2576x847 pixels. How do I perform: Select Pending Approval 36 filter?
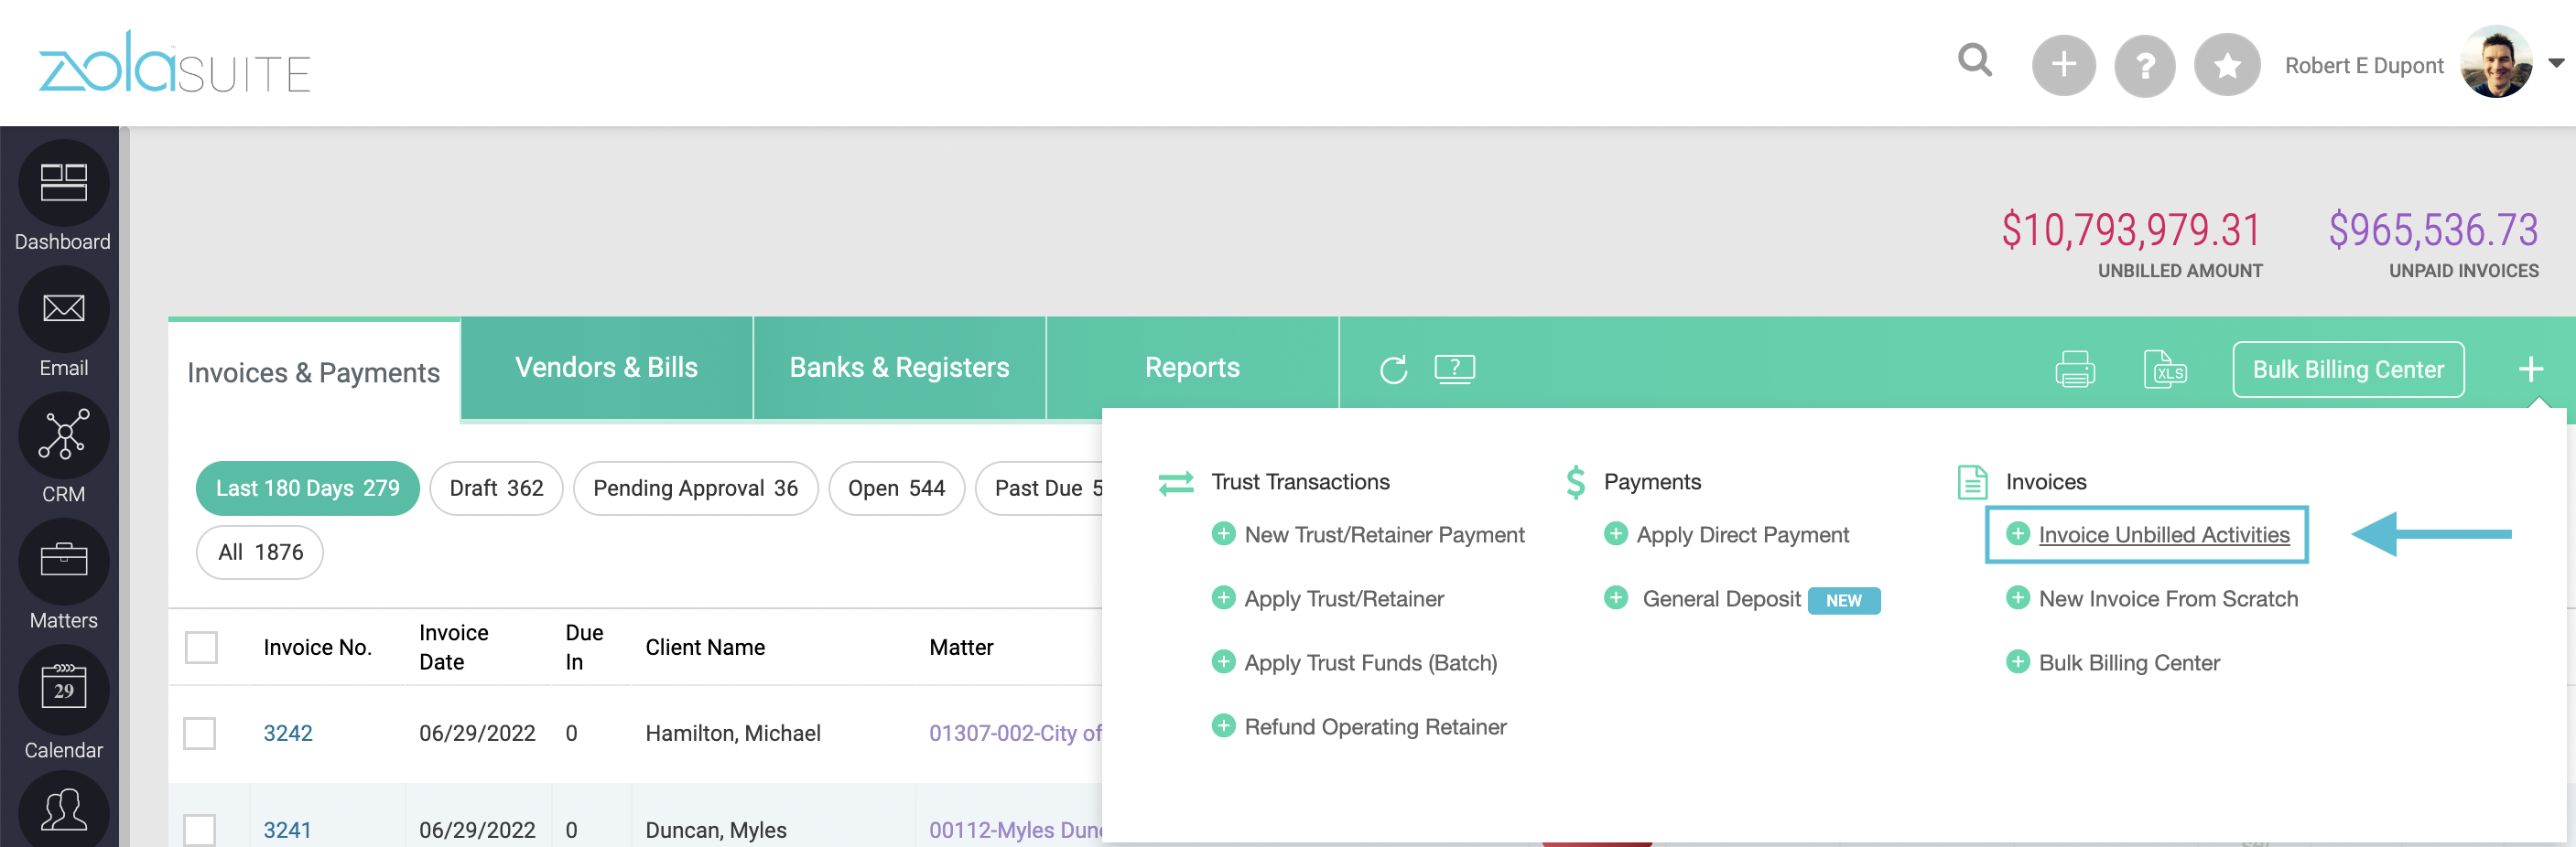[695, 488]
